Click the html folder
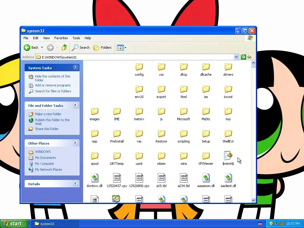 [183, 92]
